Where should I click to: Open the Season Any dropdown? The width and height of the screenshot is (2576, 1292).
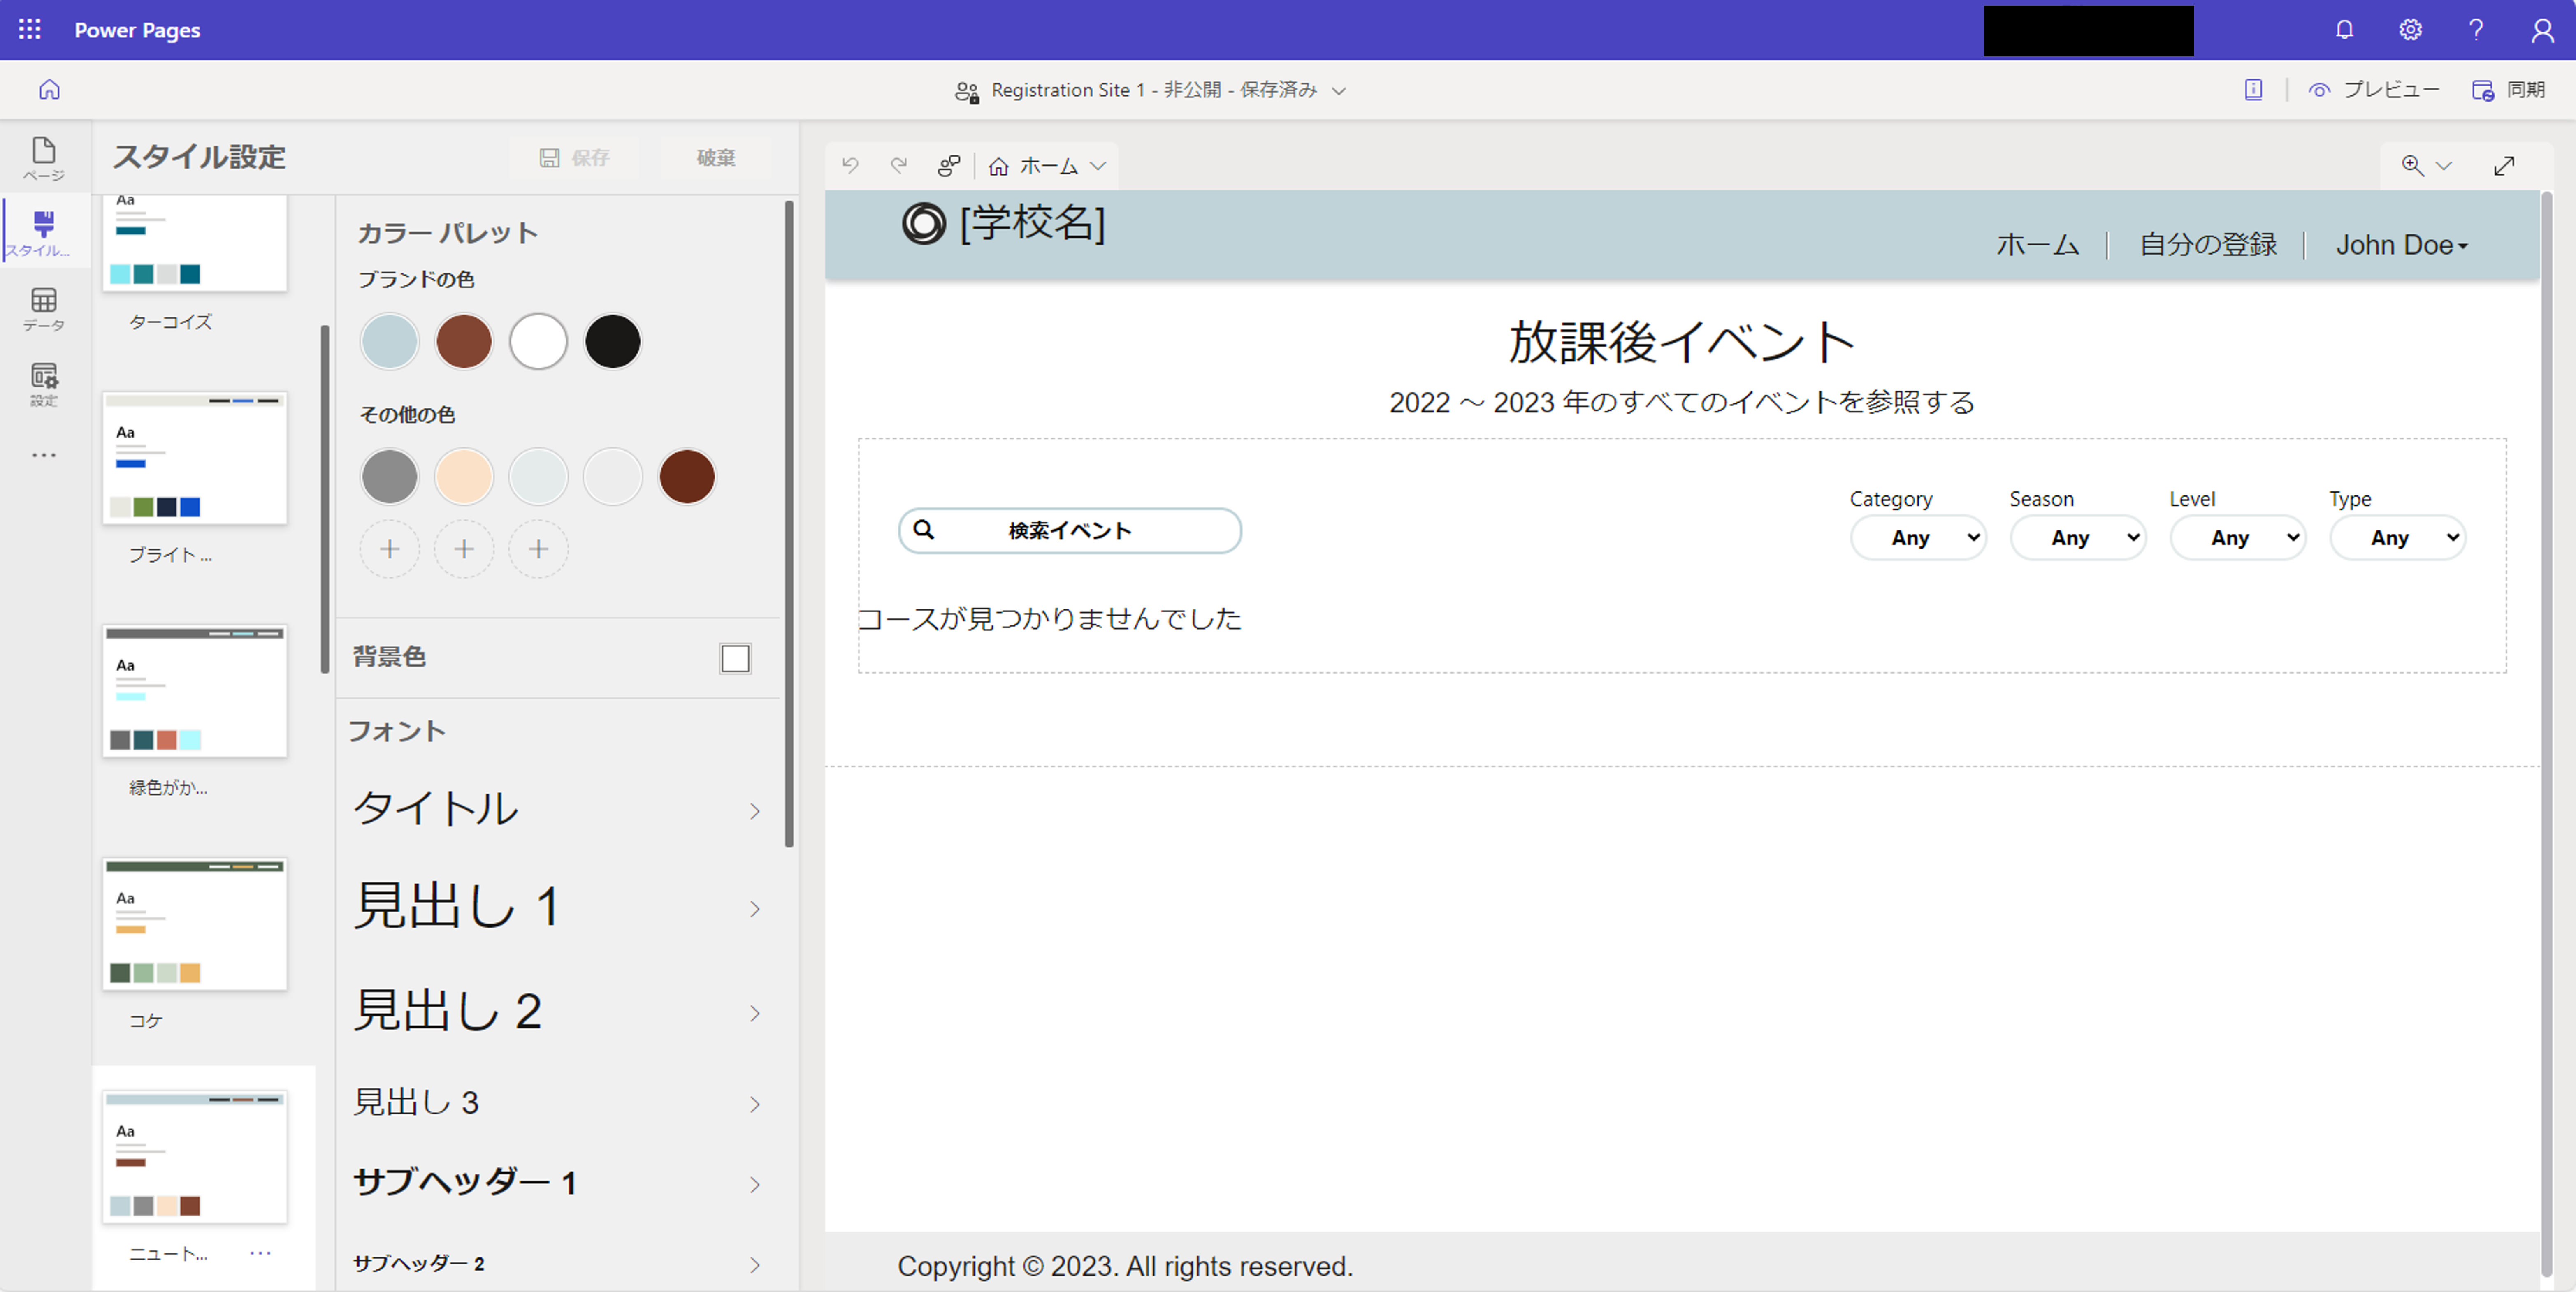(x=2077, y=537)
